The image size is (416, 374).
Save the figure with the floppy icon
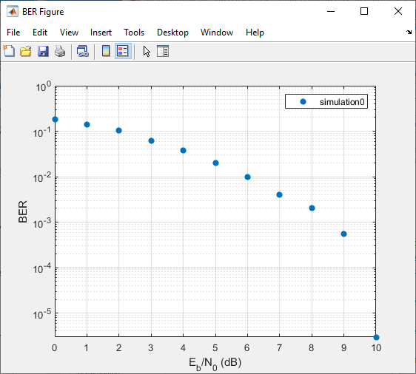(43, 51)
